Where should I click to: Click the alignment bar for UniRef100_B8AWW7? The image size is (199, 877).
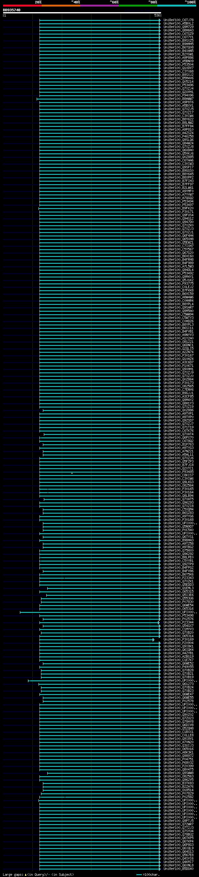99,99
